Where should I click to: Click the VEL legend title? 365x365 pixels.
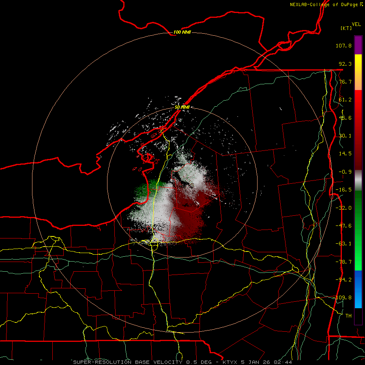point(356,24)
